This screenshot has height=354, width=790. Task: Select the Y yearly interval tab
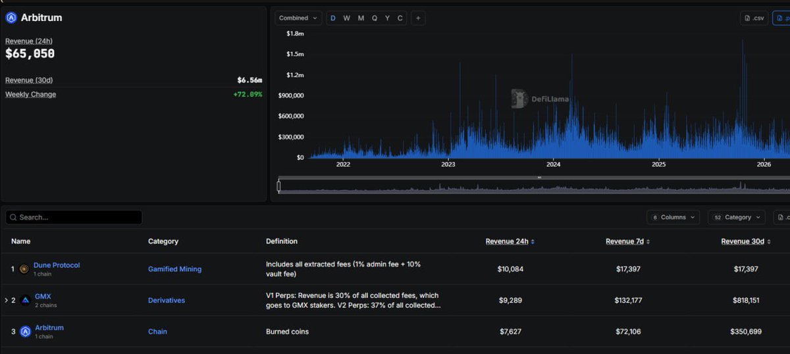[387, 18]
